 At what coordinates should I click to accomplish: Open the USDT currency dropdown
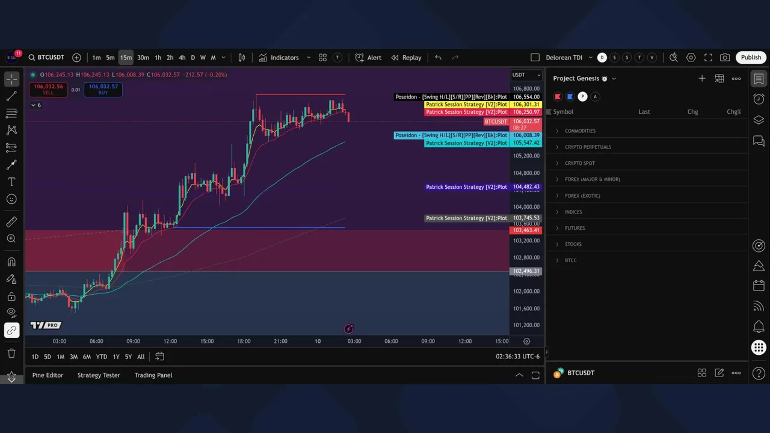point(526,75)
